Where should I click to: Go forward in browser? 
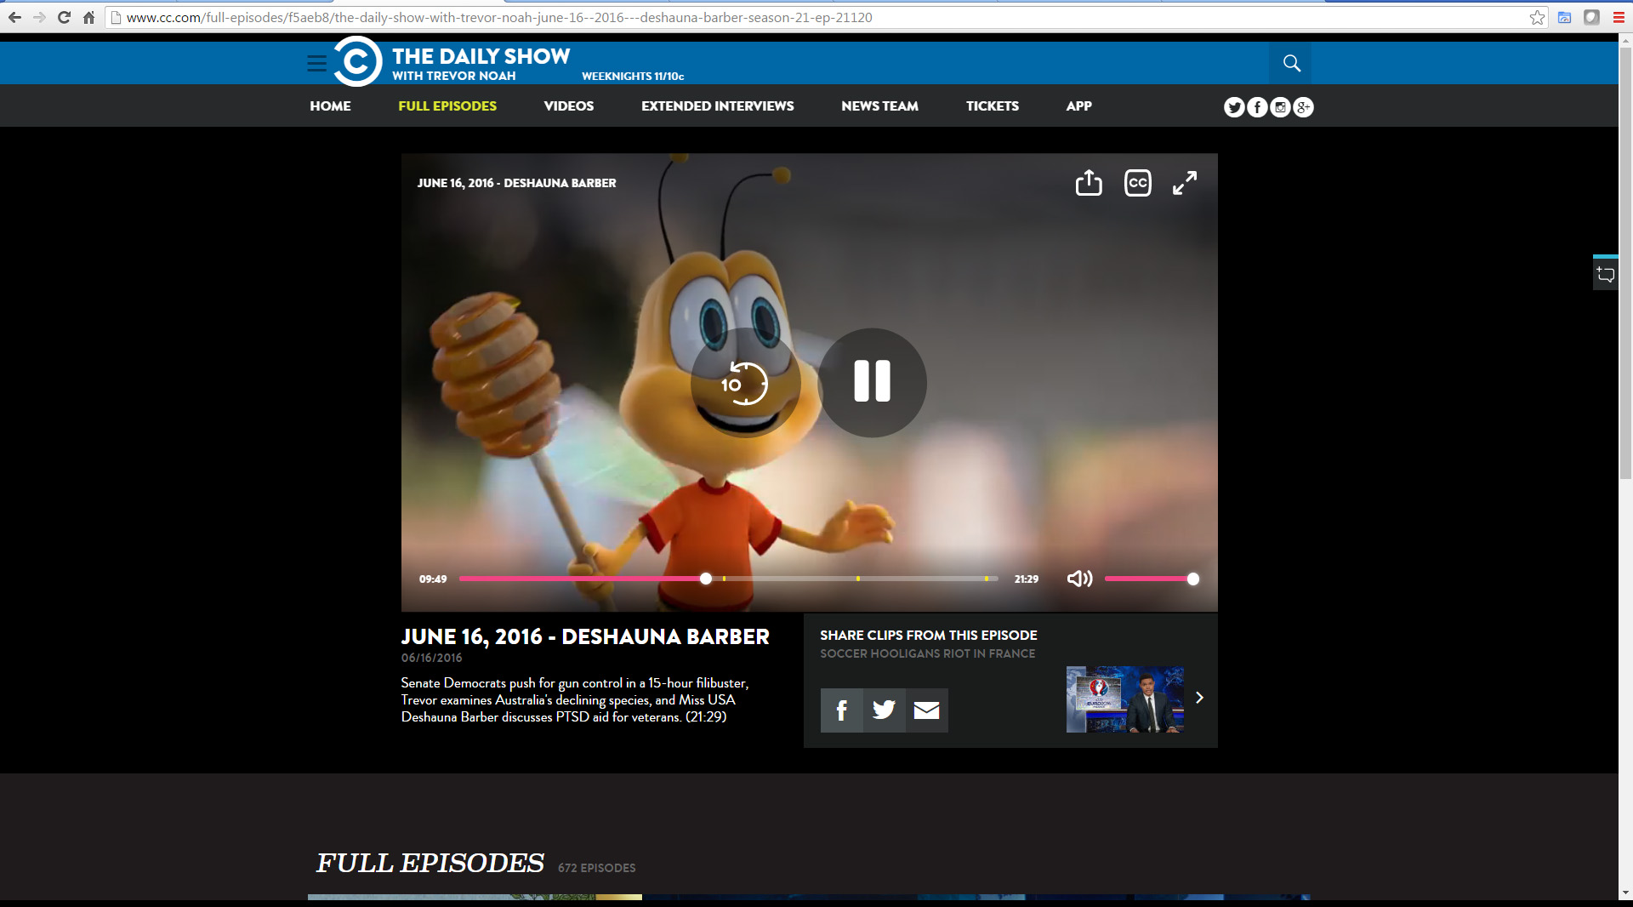(x=39, y=17)
